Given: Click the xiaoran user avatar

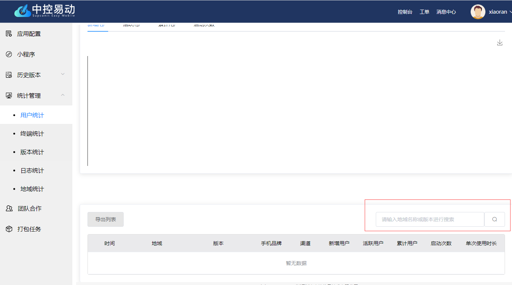Looking at the screenshot, I should click(478, 12).
